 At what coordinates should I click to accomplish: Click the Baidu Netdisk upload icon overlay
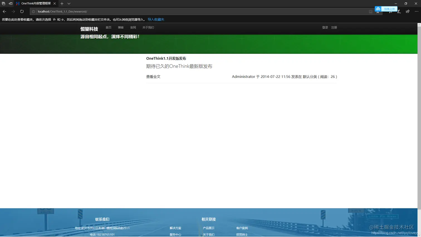378,9
